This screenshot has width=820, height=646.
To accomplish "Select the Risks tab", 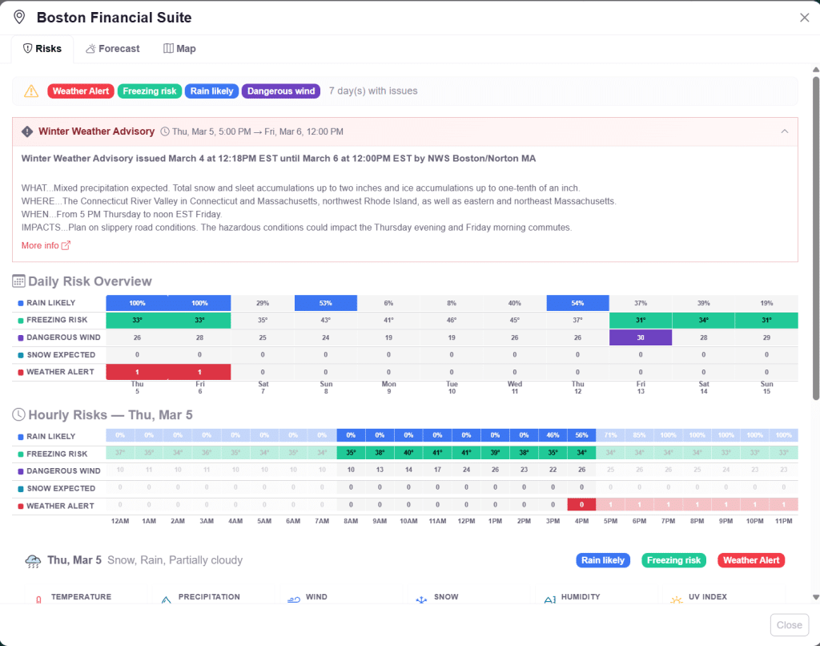I will 42,49.
